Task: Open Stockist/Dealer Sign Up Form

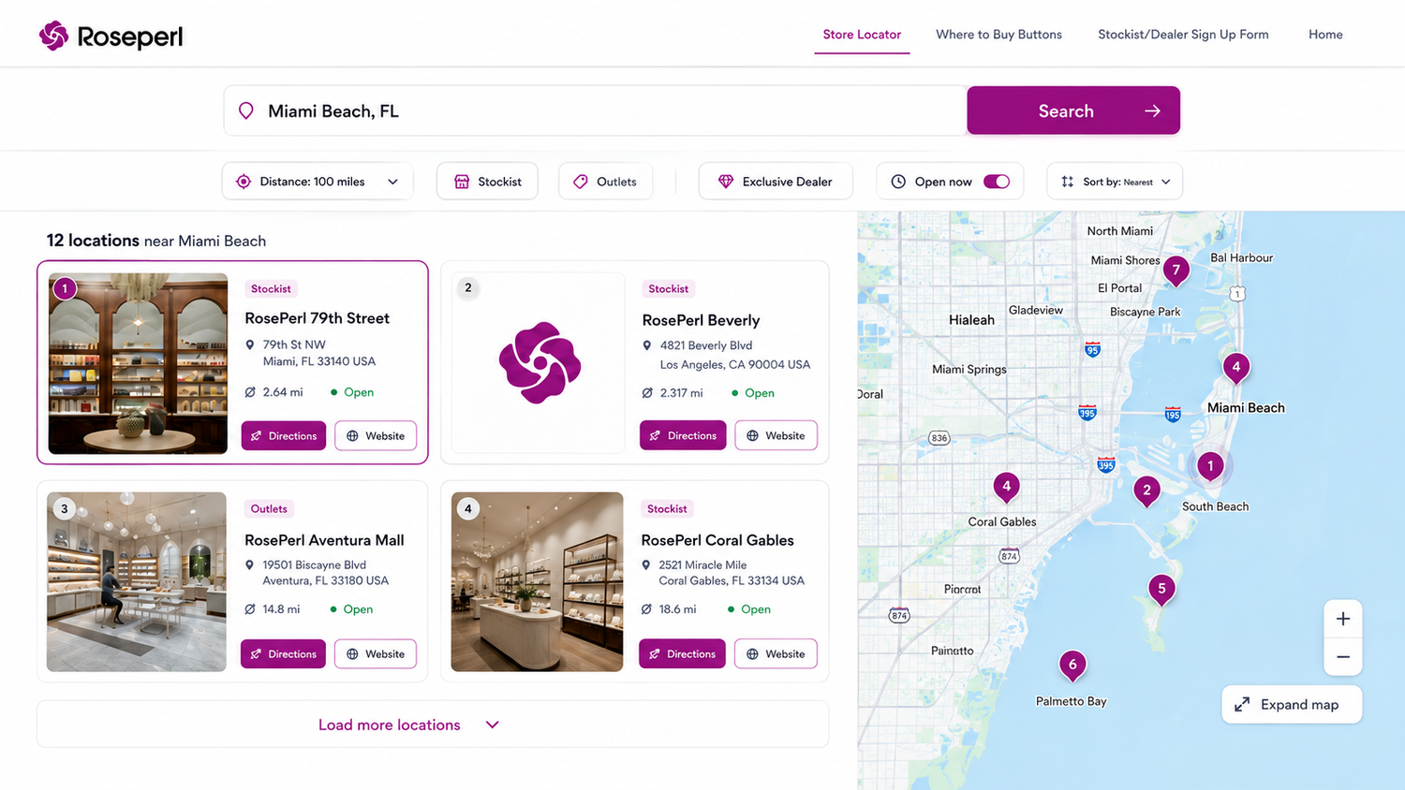Action: [x=1183, y=35]
